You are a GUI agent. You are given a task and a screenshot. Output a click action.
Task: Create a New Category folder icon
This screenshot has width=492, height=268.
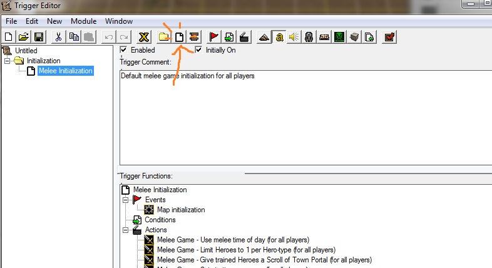tap(164, 37)
